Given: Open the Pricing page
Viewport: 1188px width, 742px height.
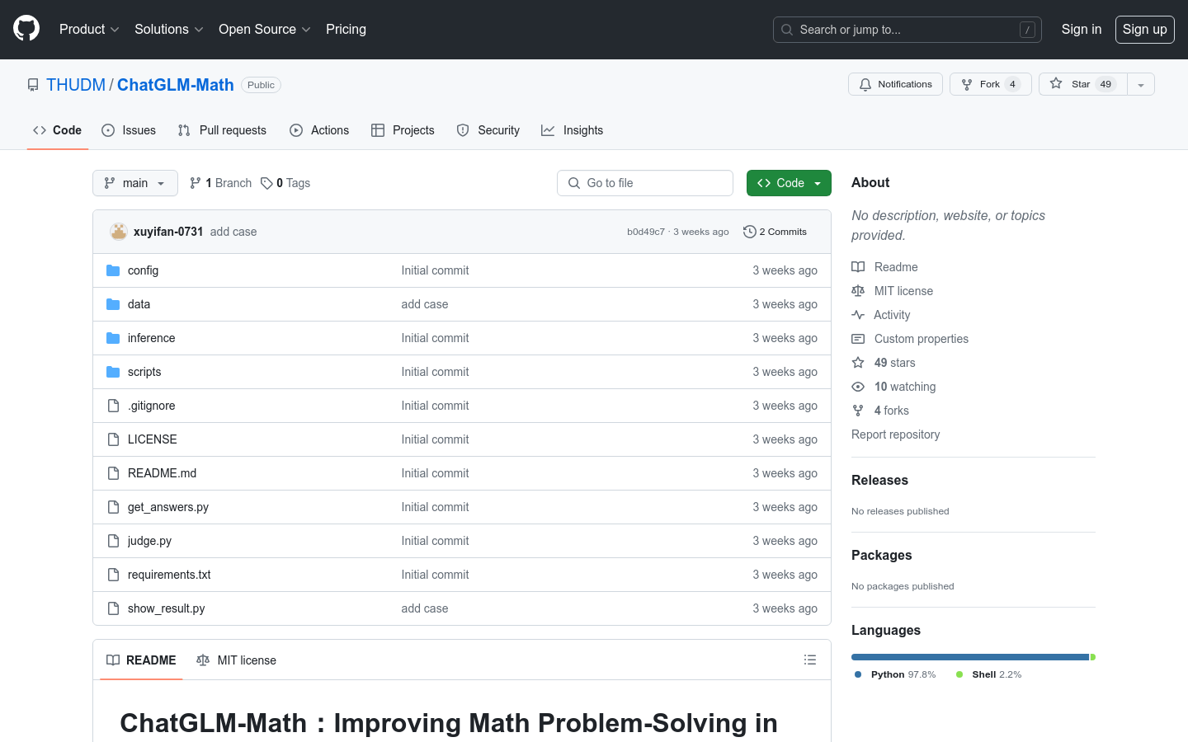Looking at the screenshot, I should (x=346, y=29).
